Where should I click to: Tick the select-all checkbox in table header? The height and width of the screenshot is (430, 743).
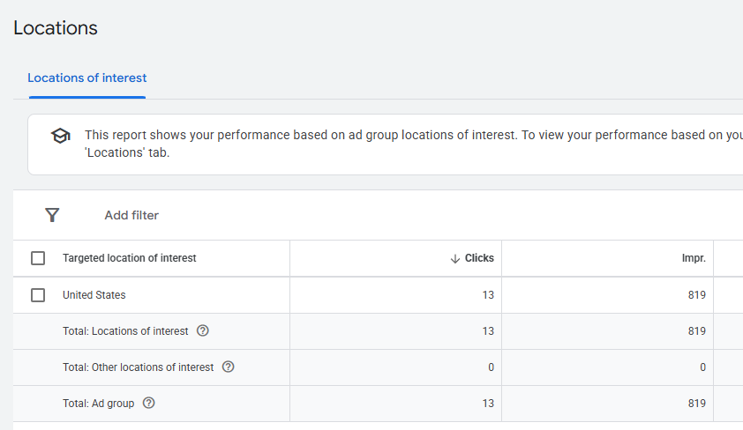pyautogui.click(x=38, y=258)
